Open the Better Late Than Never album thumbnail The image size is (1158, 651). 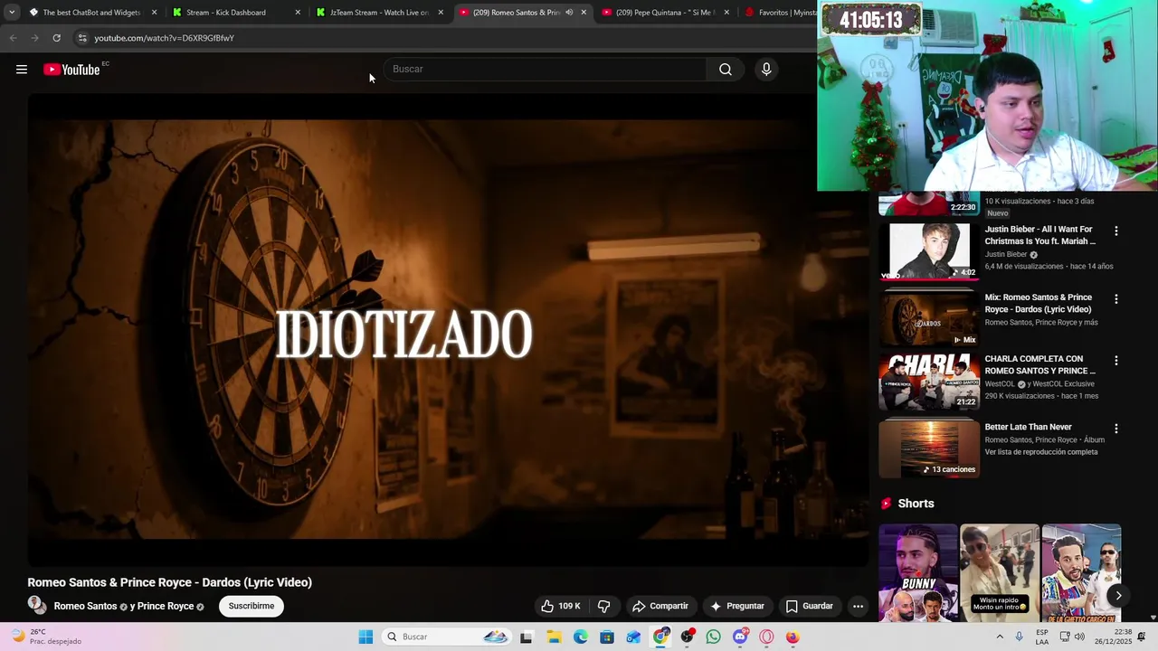click(929, 448)
